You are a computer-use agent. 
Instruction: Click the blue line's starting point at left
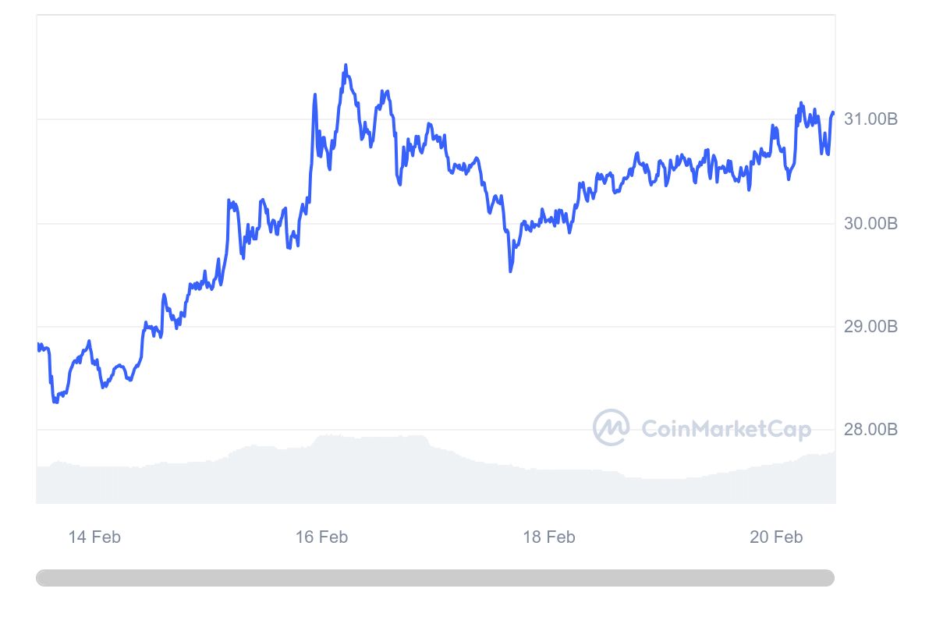(x=37, y=345)
